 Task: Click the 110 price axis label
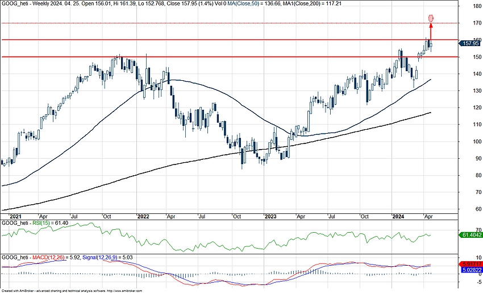point(478,125)
